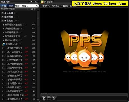This screenshot has height=102, width=129.
Task: Click the channel list scrollbar down arrow
Action: [38, 100]
